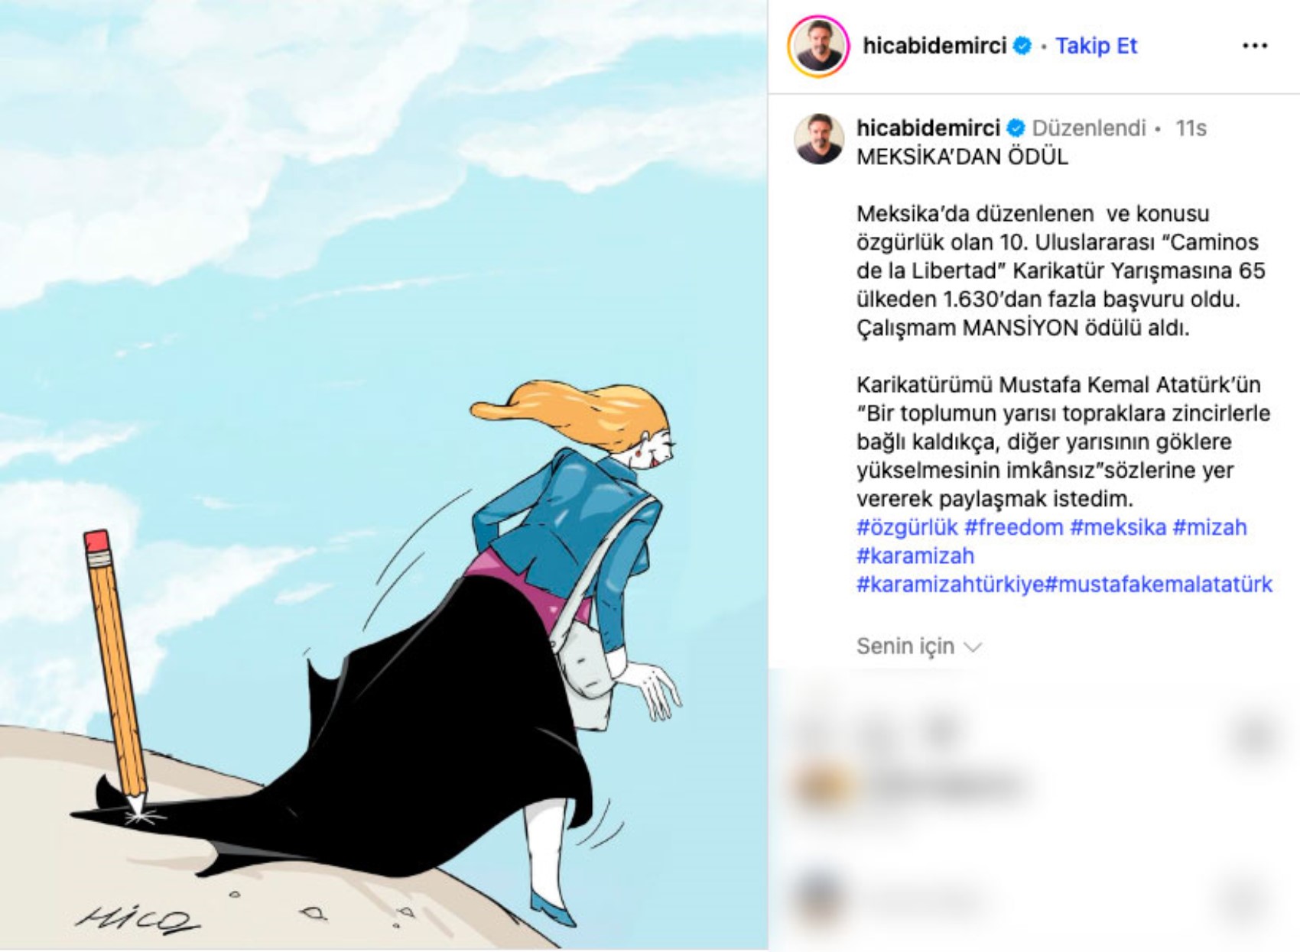Click the cartoon image of the woman
The width and height of the screenshot is (1300, 952).
coord(384,475)
